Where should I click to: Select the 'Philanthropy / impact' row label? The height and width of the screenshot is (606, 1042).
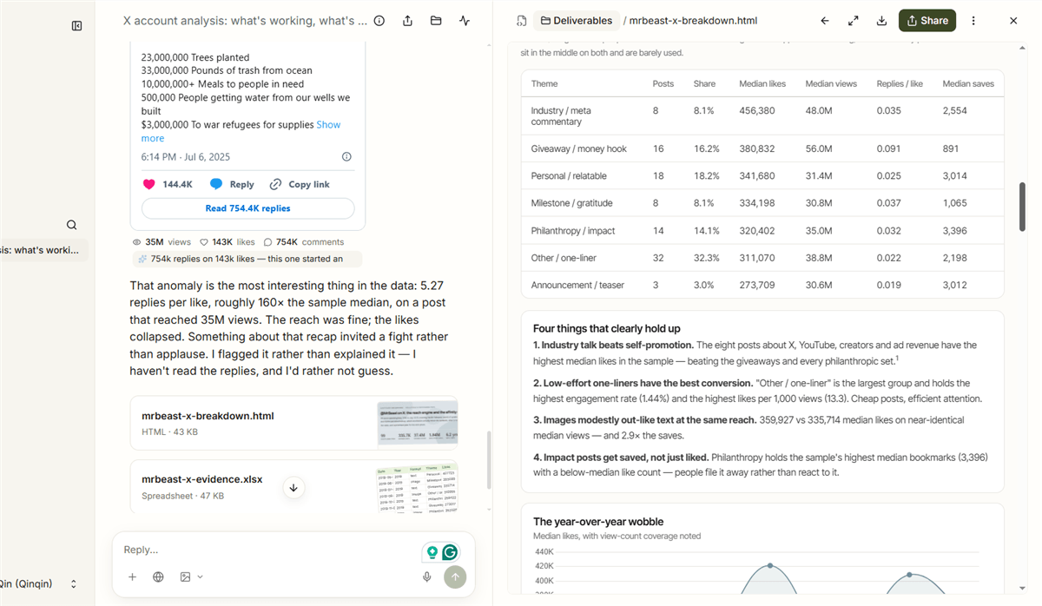(573, 231)
